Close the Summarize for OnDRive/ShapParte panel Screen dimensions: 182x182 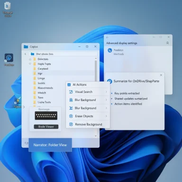[161, 75]
